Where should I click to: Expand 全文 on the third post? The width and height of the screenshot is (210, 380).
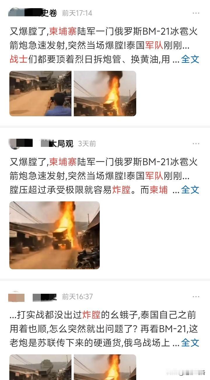[190, 343]
